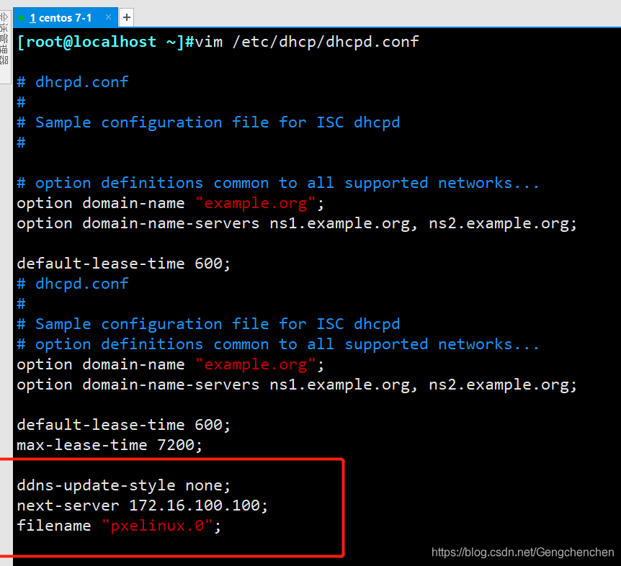Click the first '# dhcpd.conf' comment line

(73, 82)
